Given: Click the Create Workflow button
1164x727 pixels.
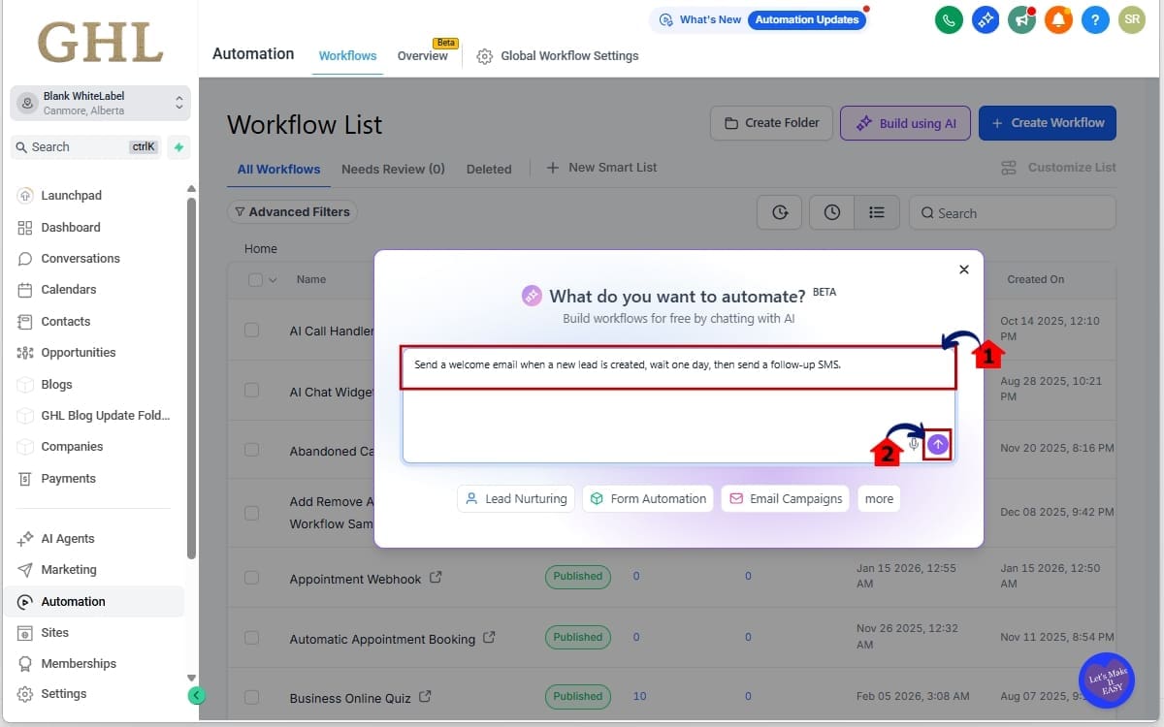Looking at the screenshot, I should coord(1047,123).
